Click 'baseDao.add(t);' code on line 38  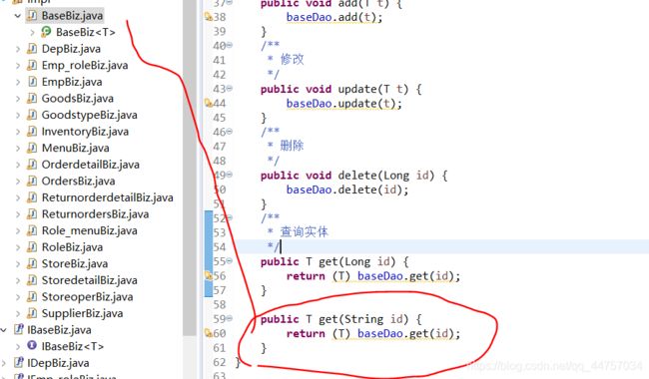coord(334,17)
